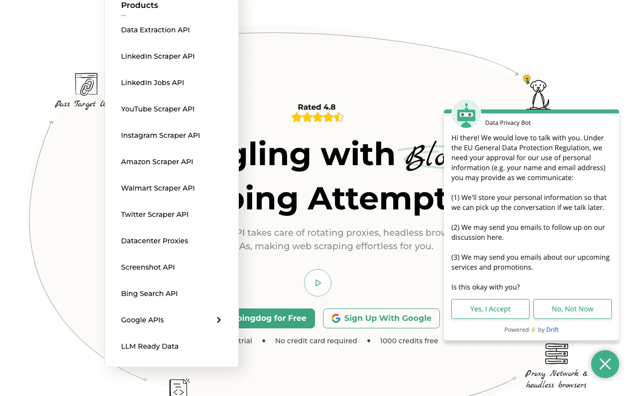Click 'Is this okay with you?' text

point(486,287)
